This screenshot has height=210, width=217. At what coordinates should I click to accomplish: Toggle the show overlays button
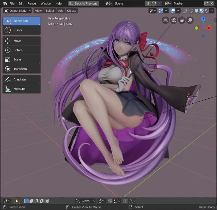point(173,11)
